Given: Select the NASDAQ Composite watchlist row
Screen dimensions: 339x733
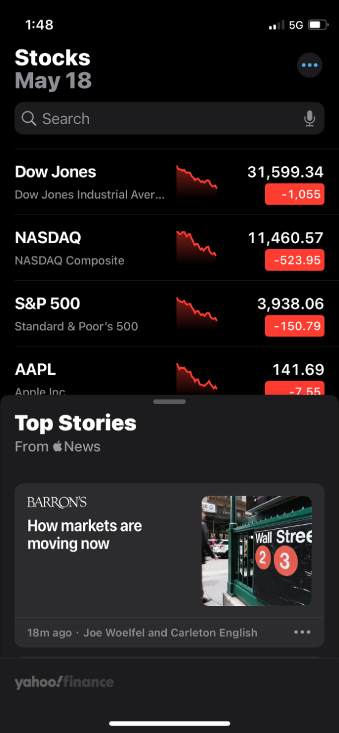Looking at the screenshot, I should [x=170, y=248].
